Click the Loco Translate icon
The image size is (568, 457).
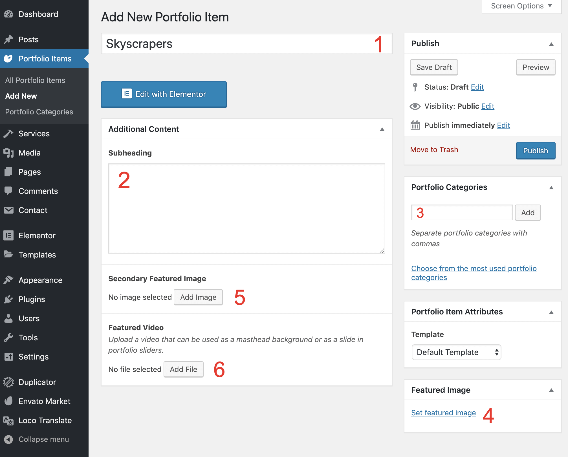tap(9, 420)
